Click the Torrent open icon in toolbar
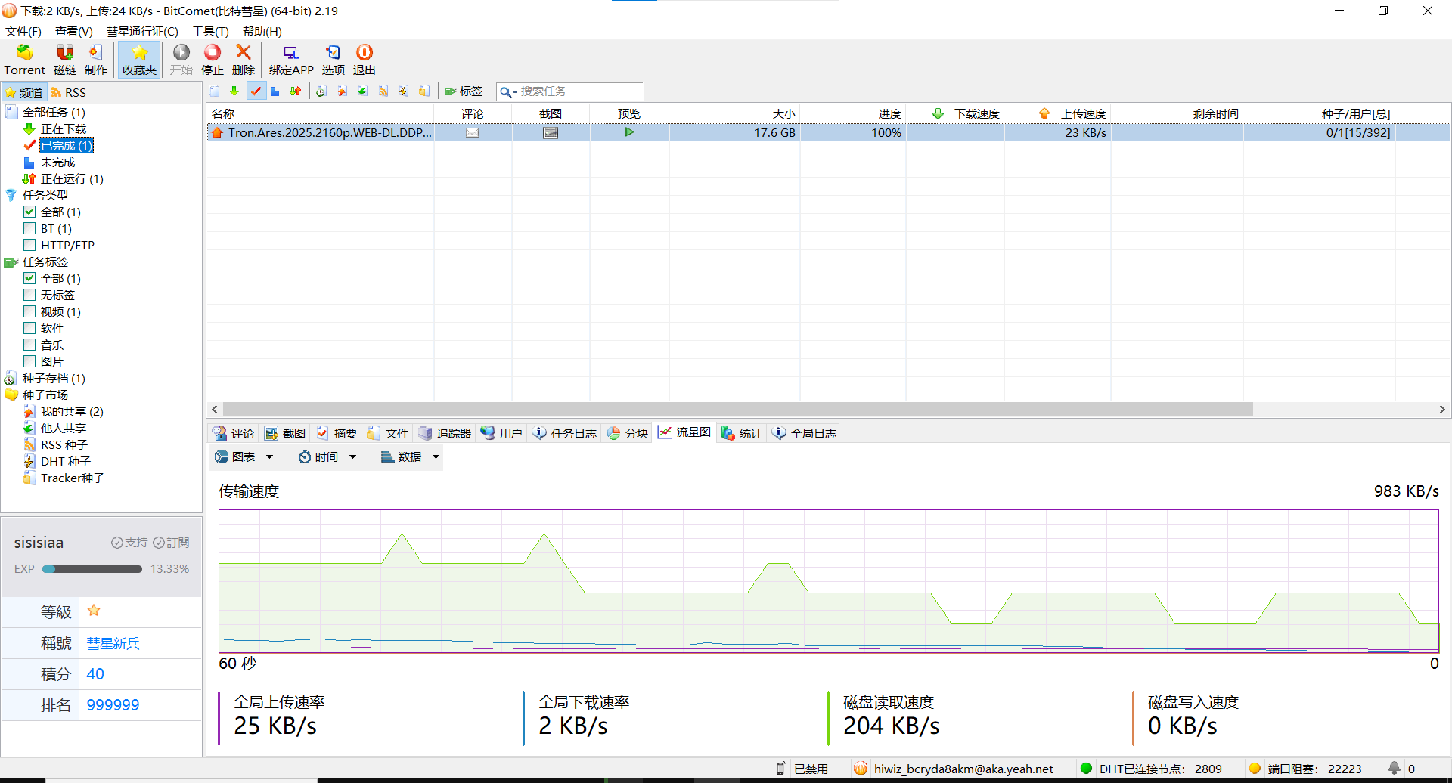 click(24, 53)
